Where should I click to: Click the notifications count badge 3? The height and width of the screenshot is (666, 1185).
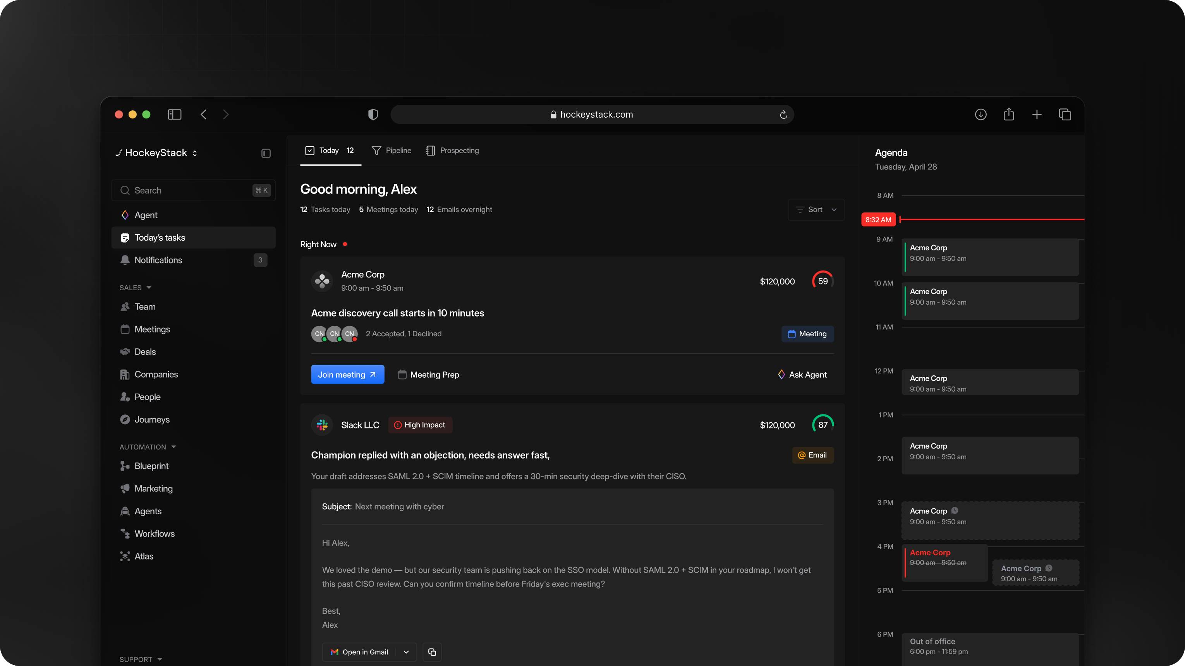click(x=260, y=260)
